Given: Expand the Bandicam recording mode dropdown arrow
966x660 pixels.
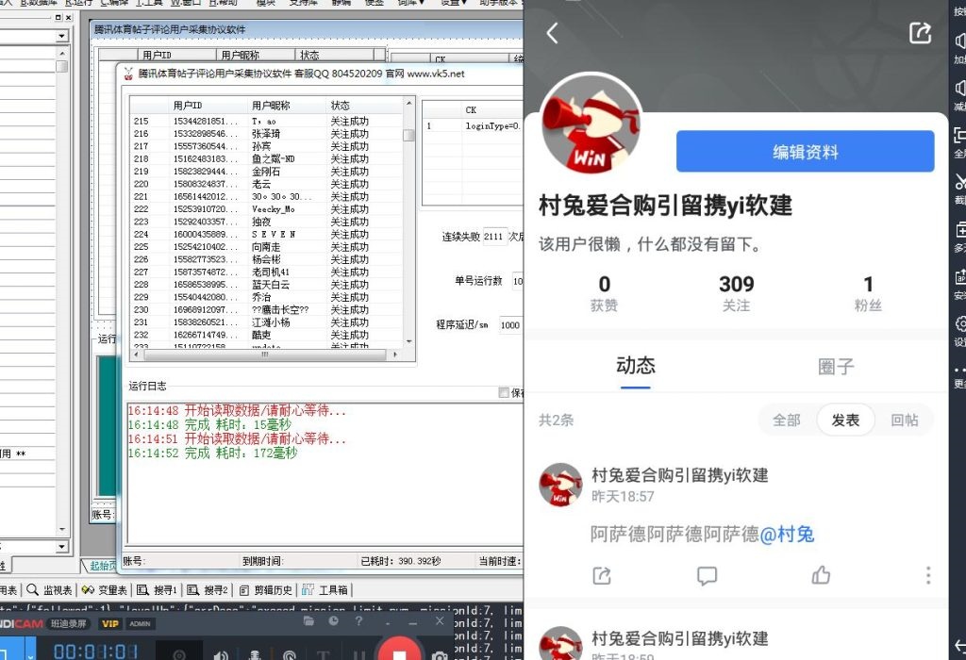Looking at the screenshot, I should (x=29, y=652).
